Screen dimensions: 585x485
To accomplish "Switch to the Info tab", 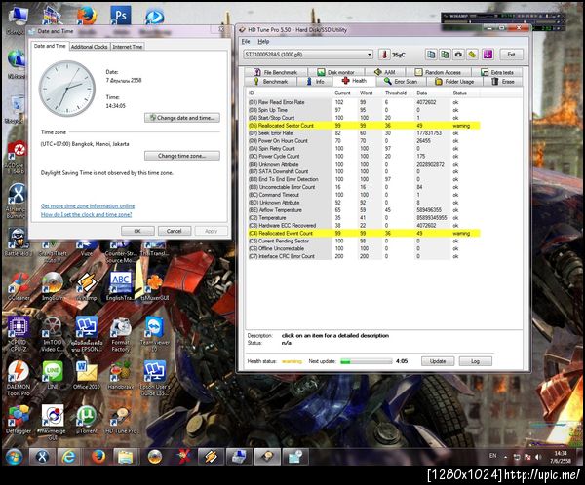I will 316,81.
